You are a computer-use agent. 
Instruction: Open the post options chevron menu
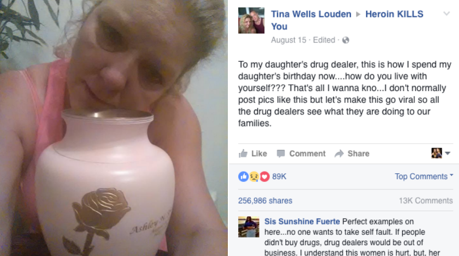click(446, 14)
